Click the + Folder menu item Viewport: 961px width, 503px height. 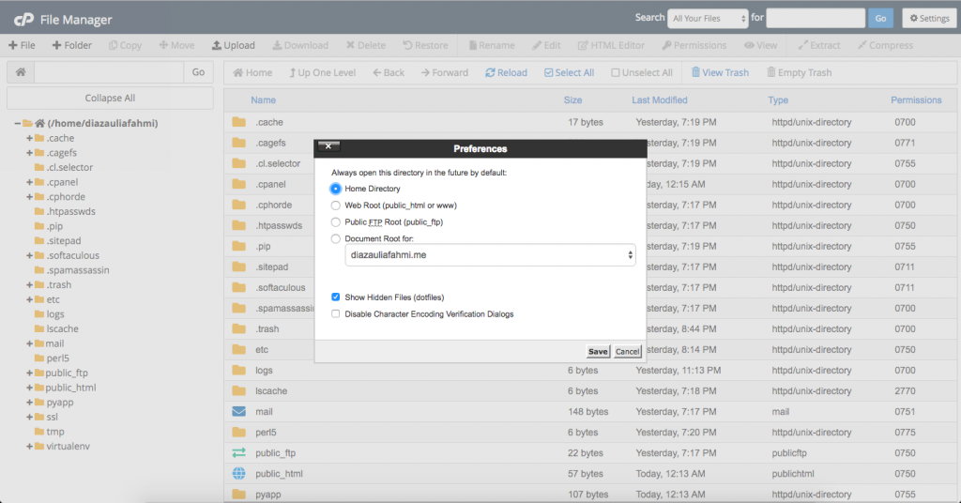point(71,45)
